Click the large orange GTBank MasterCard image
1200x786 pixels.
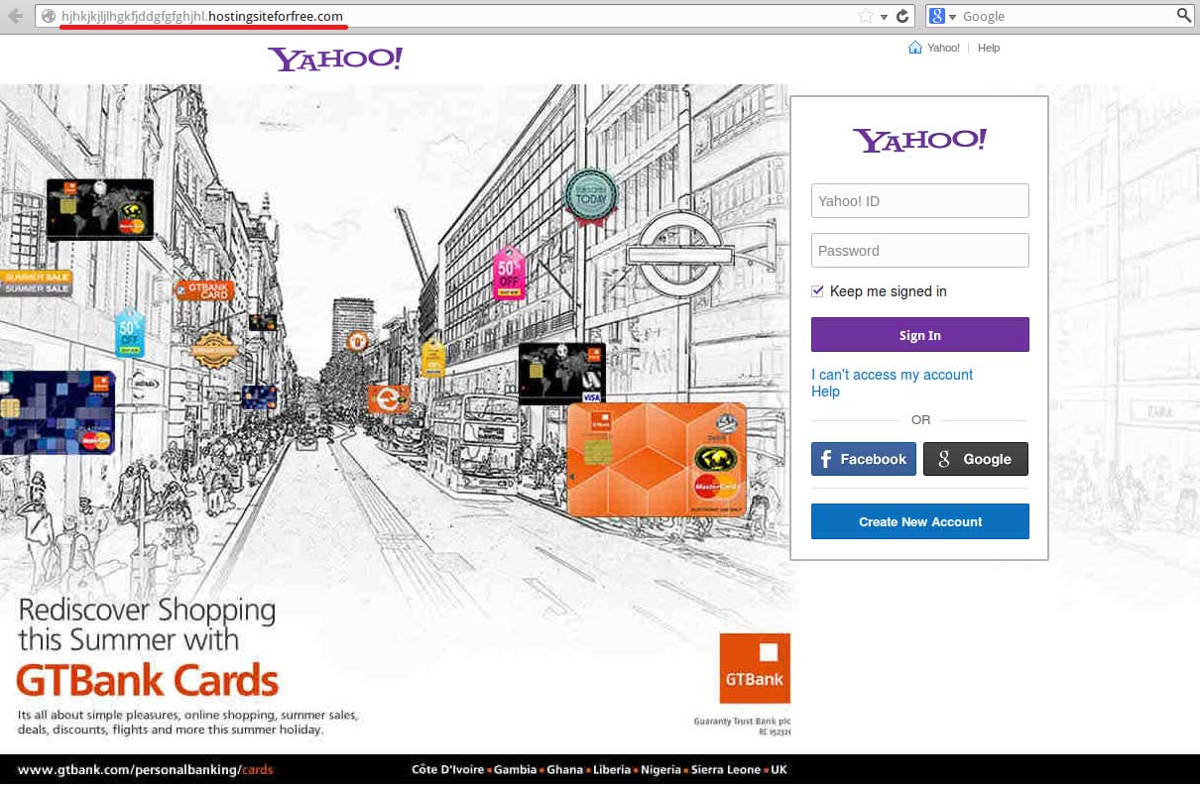click(x=657, y=460)
